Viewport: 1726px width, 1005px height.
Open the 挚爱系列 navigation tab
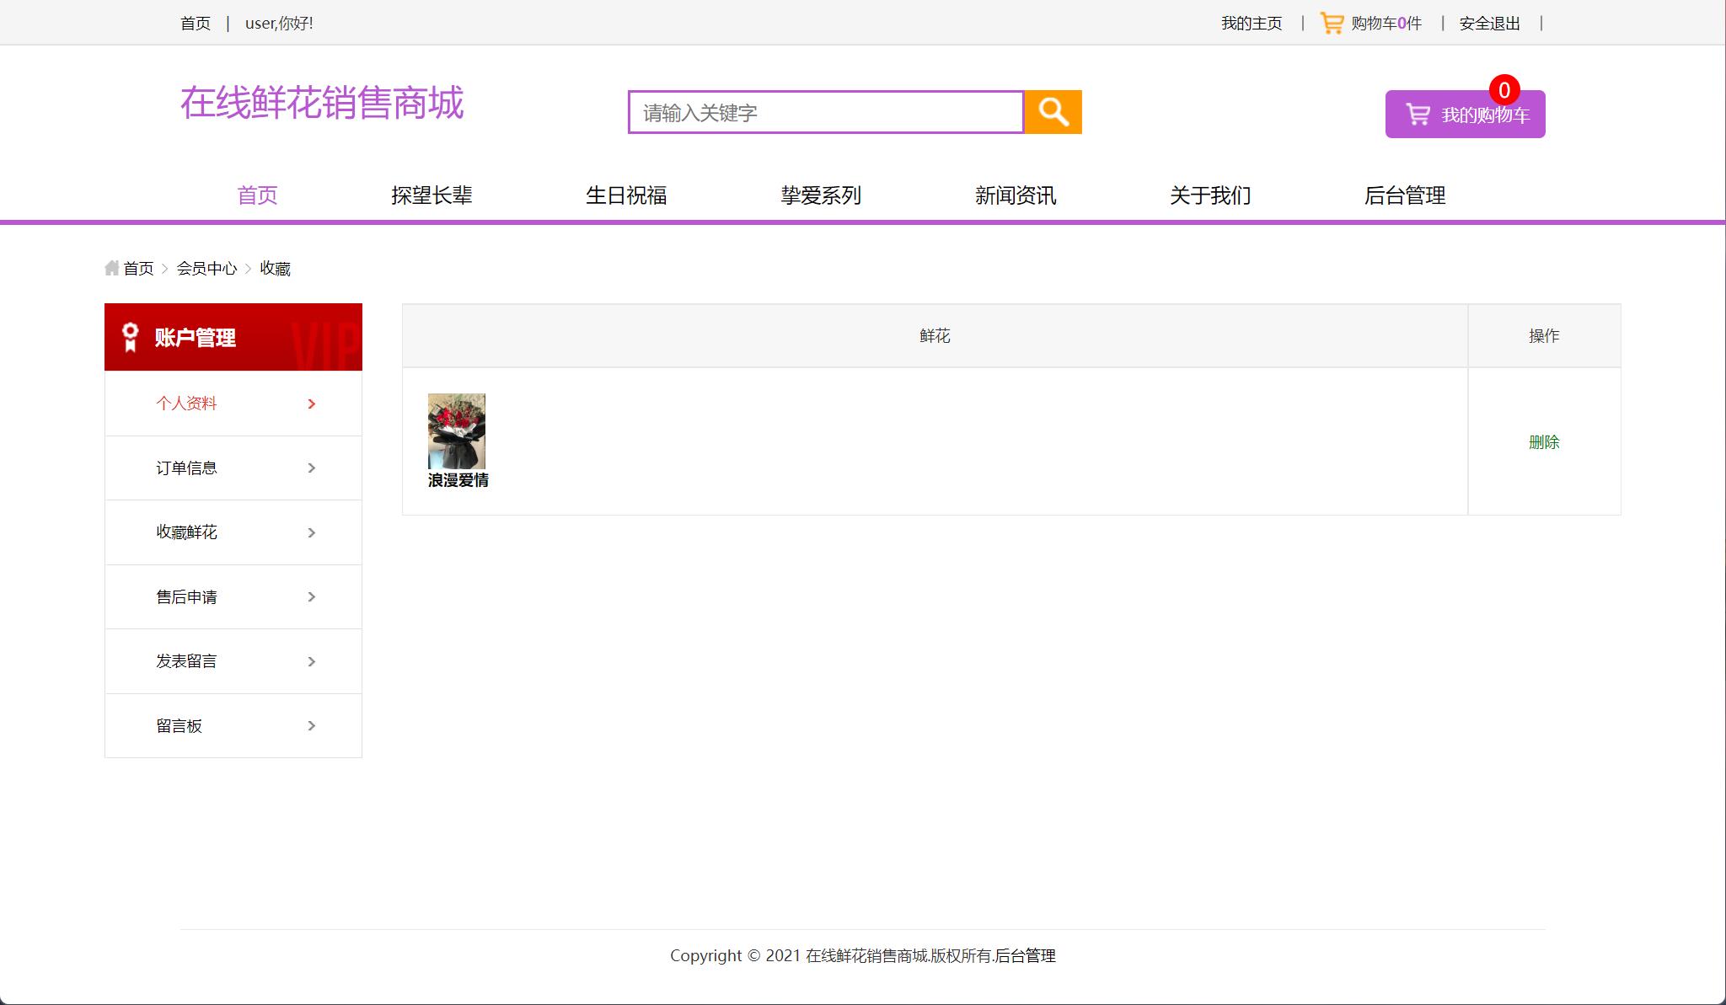tap(820, 195)
